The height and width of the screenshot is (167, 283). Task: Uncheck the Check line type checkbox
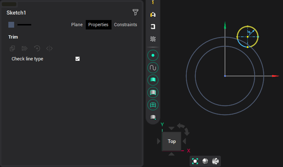[x=77, y=59]
